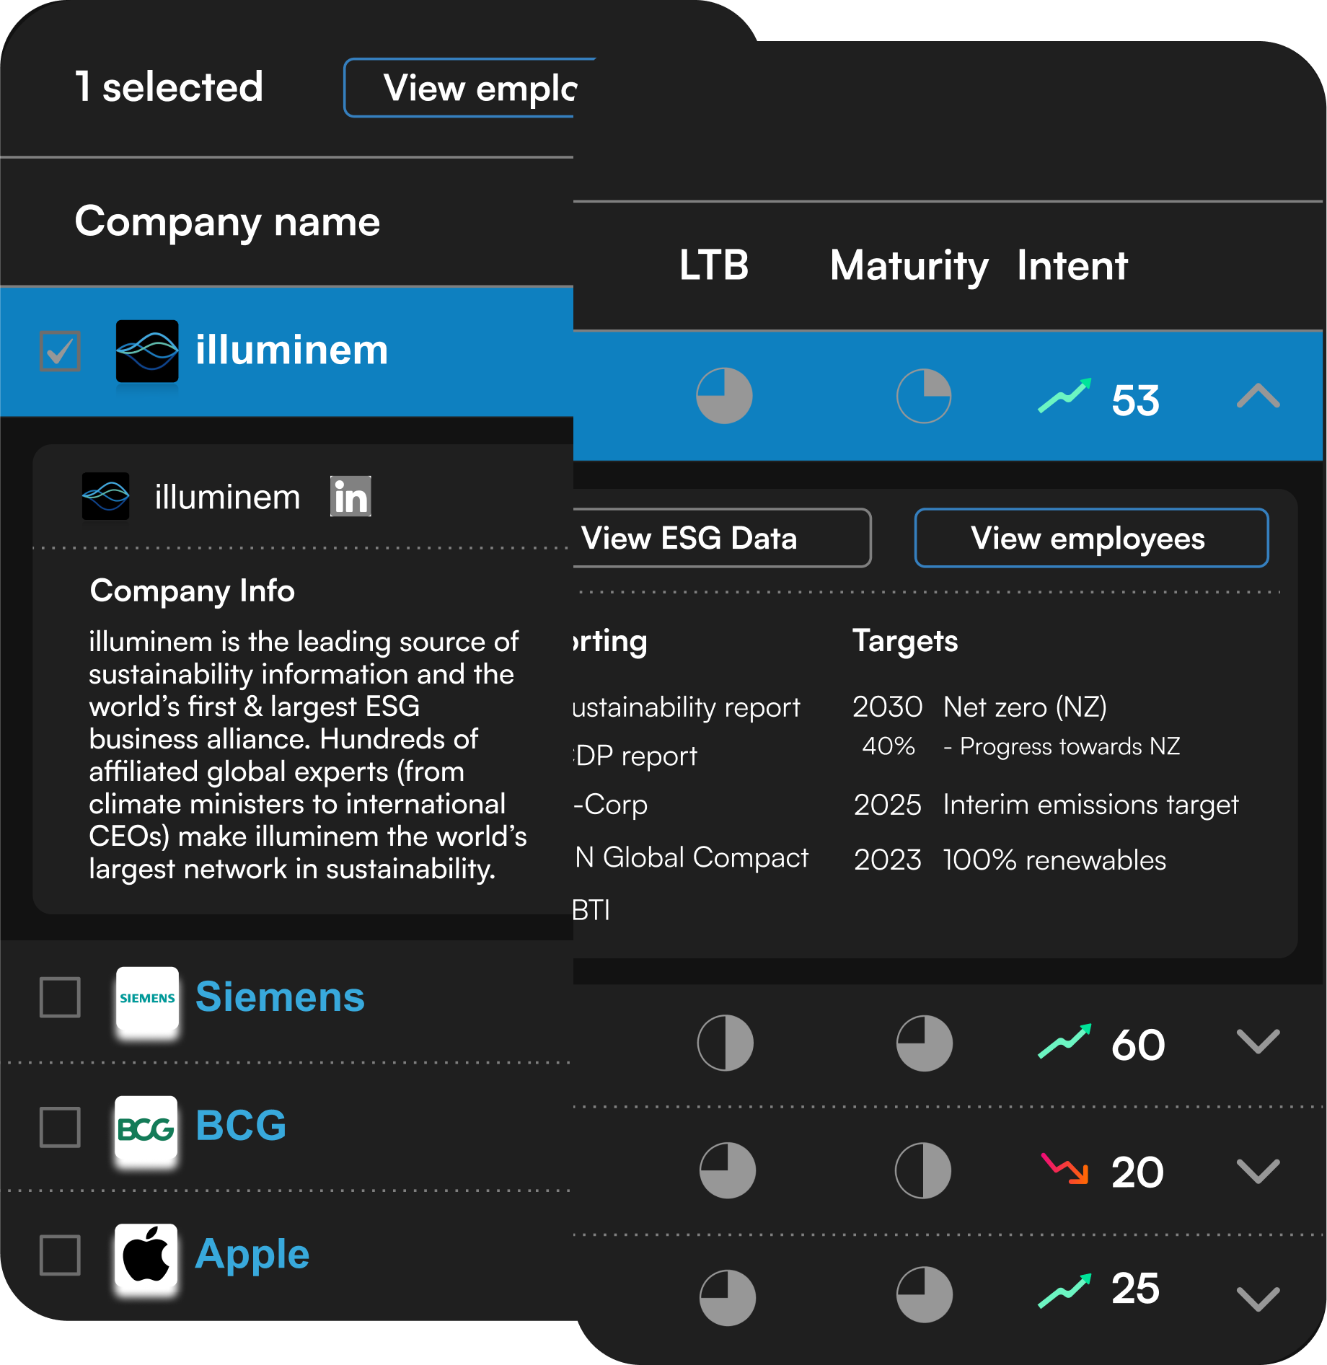This screenshot has height=1365, width=1327.
Task: Expand the BCG row with score 20
Action: point(1258,1171)
